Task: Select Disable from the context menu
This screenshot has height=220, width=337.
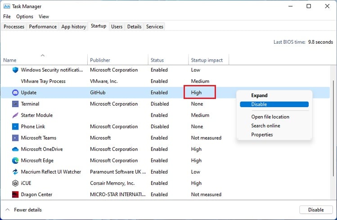Action: (259, 104)
